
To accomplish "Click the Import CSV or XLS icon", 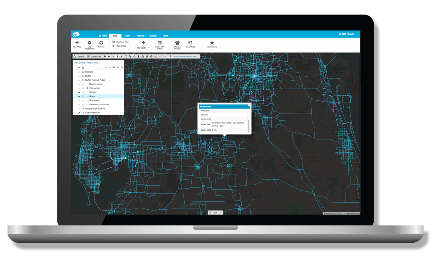I will pyautogui.click(x=159, y=44).
